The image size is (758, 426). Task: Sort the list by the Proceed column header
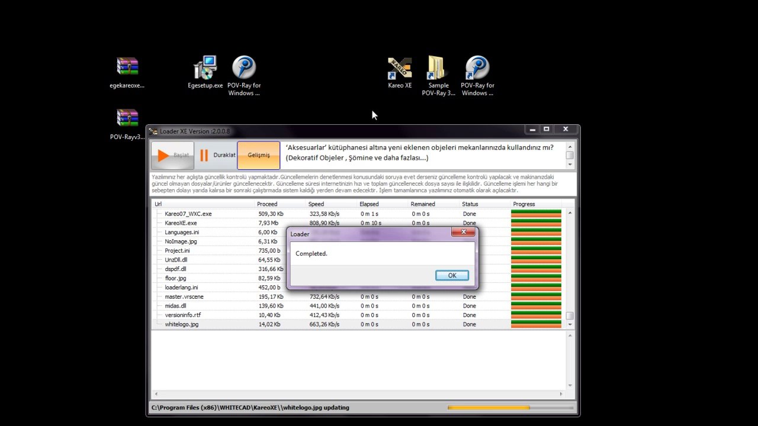281,204
